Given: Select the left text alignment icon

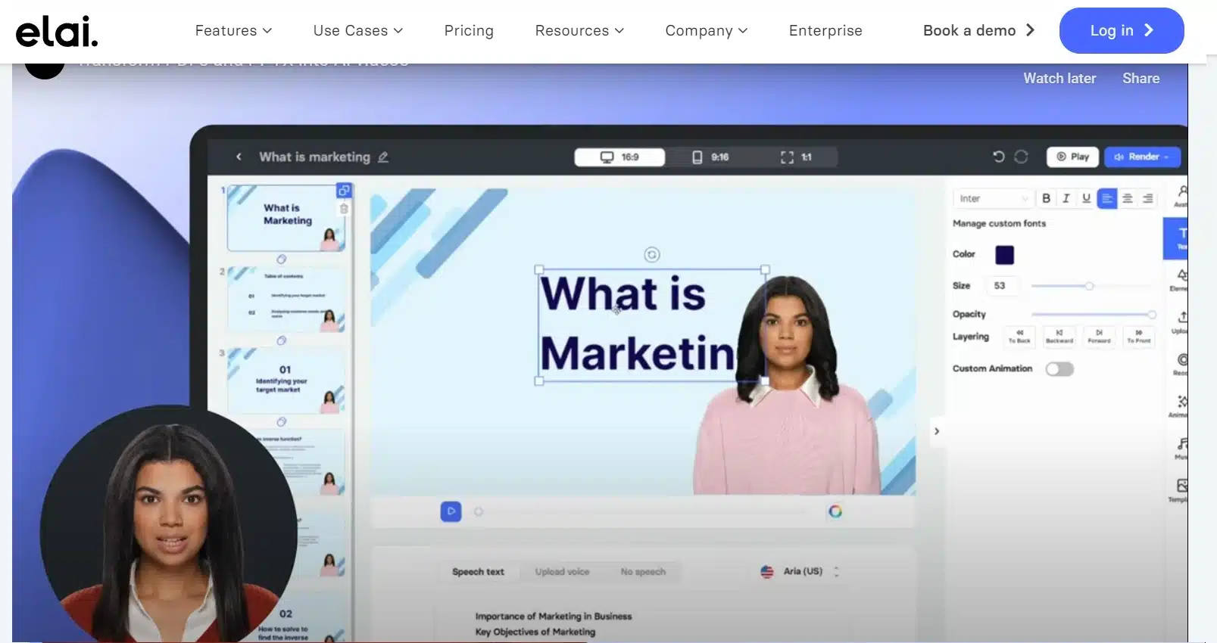Looking at the screenshot, I should [x=1106, y=198].
